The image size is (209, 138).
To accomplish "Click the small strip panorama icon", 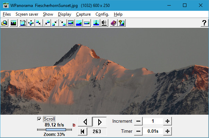I will pyautogui.click(x=87, y=23).
